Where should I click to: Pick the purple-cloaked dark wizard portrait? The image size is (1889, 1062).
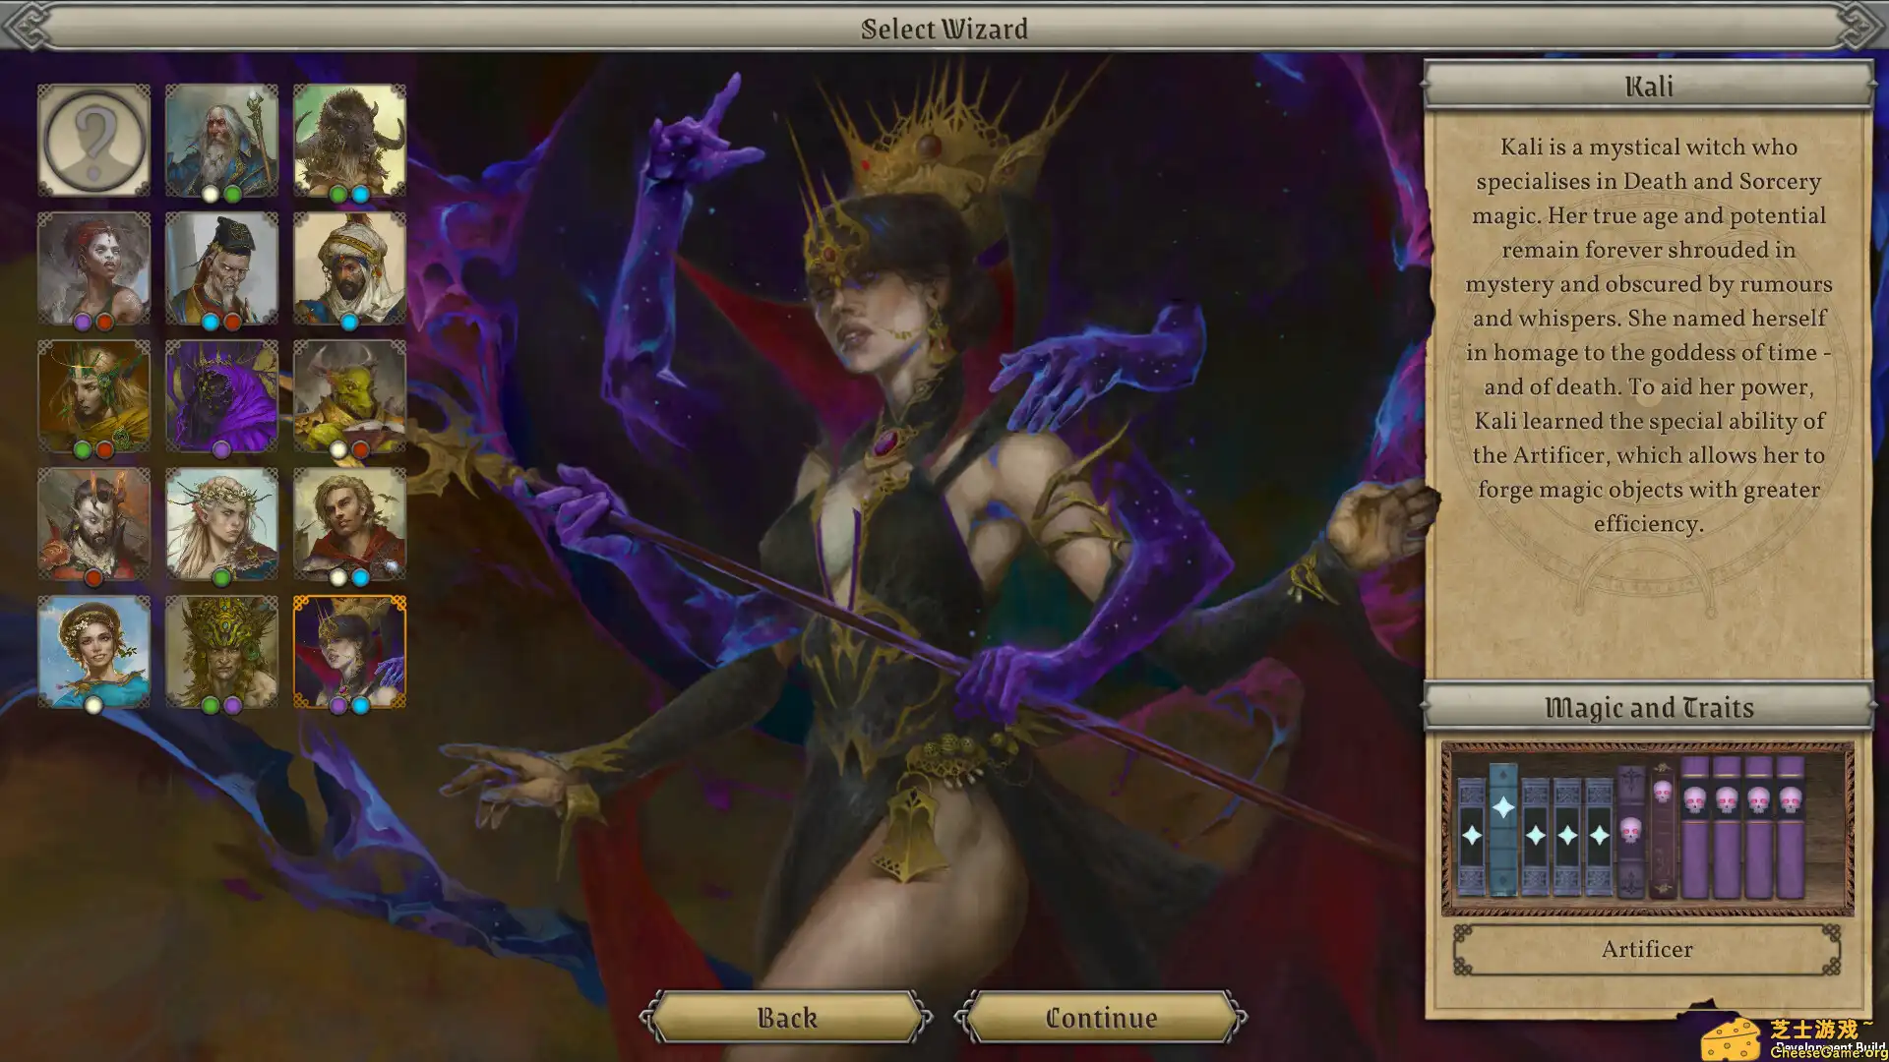click(x=221, y=395)
